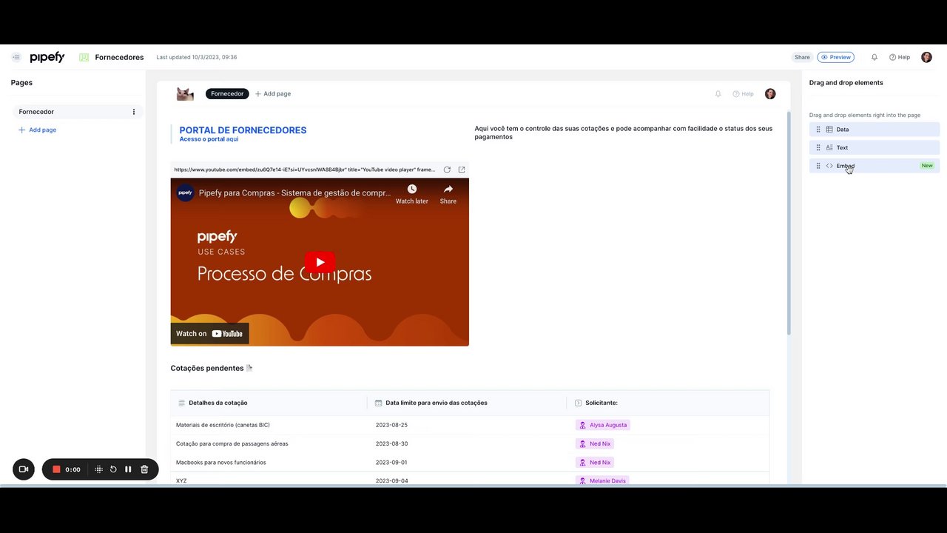Click the bell icon inside portal preview
Viewport: 947px width, 533px height.
click(718, 94)
